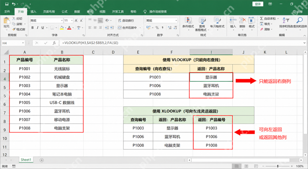Toggle Wrap Text (自动换行)
Viewport: 308px width, 169px height.
coord(126,20)
